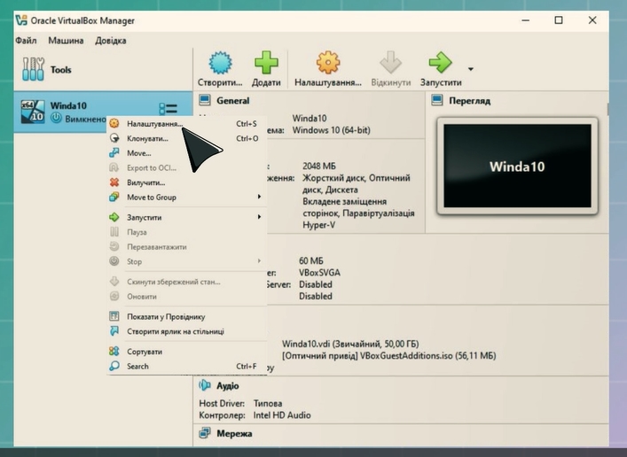Choose Створити ярлик на стільниці entry
The image size is (627, 457).
(186, 331)
